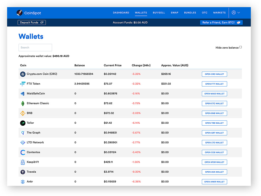Click the FTX Token coin icon
Image resolution: width=261 pixels, height=196 pixels.
pos(23,84)
